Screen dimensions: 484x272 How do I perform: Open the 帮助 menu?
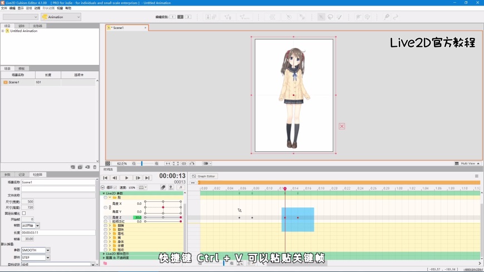[68, 8]
